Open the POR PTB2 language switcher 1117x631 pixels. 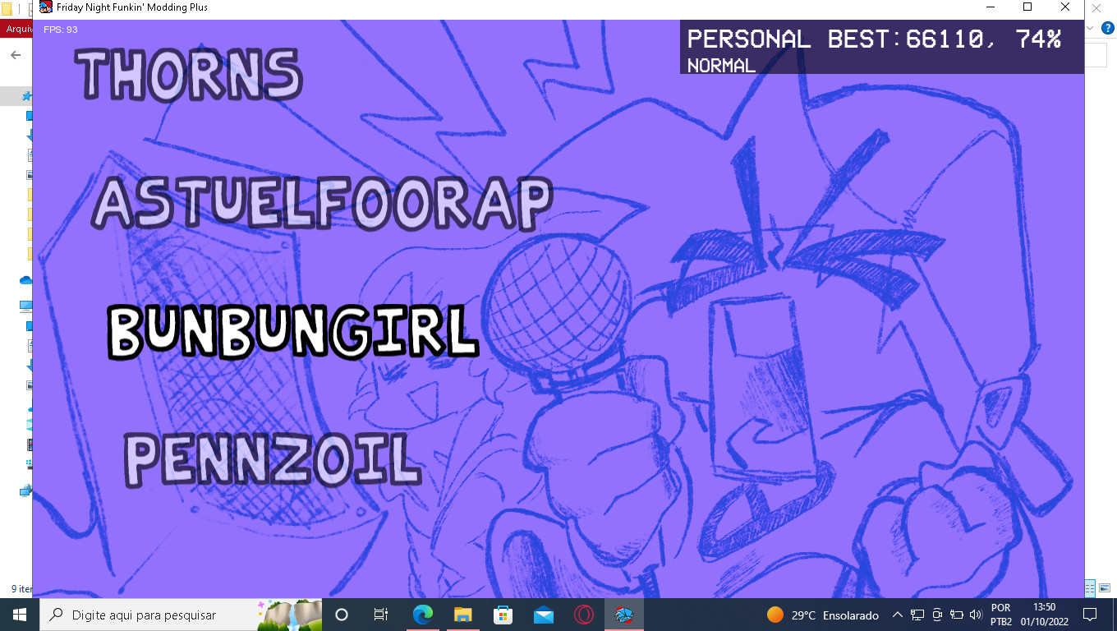tap(1001, 615)
